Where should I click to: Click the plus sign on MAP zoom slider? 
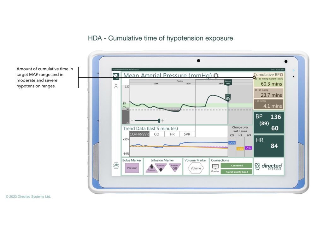point(163,121)
